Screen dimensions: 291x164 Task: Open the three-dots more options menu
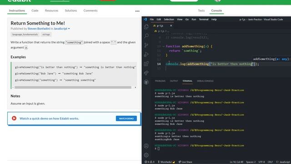click(x=137, y=11)
